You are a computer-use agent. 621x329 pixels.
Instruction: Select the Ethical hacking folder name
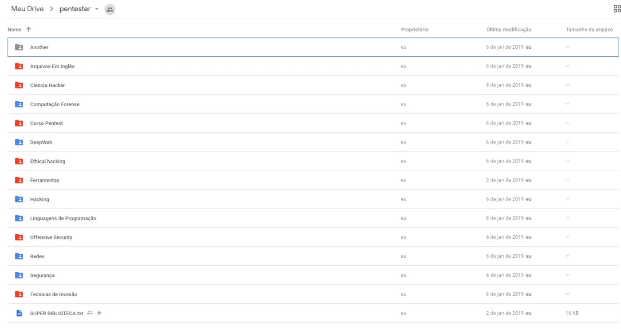point(47,162)
